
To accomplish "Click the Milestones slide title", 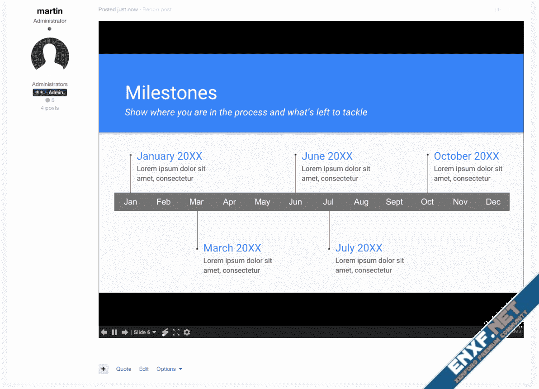I will pos(171,93).
